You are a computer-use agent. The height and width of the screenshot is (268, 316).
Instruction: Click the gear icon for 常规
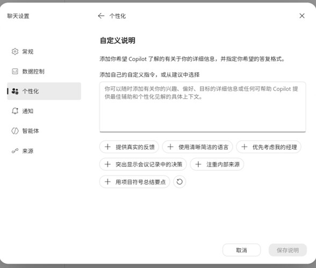[x=15, y=52]
